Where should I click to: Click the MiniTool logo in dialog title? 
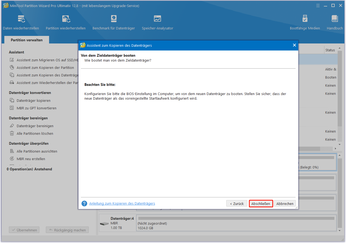pyautogui.click(x=83, y=45)
